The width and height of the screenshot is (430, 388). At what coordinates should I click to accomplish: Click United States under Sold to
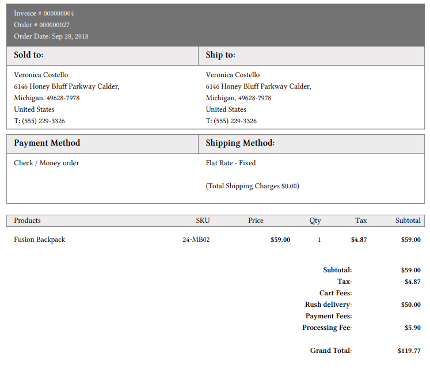click(x=34, y=109)
